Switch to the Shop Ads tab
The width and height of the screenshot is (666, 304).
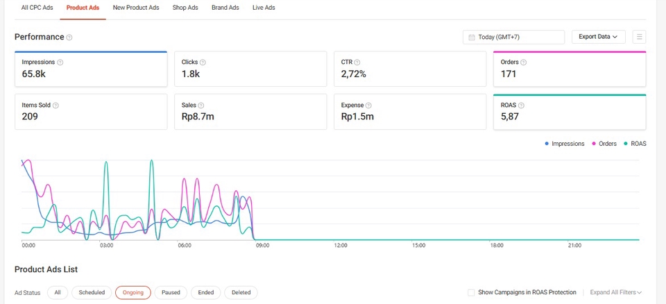coord(185,8)
